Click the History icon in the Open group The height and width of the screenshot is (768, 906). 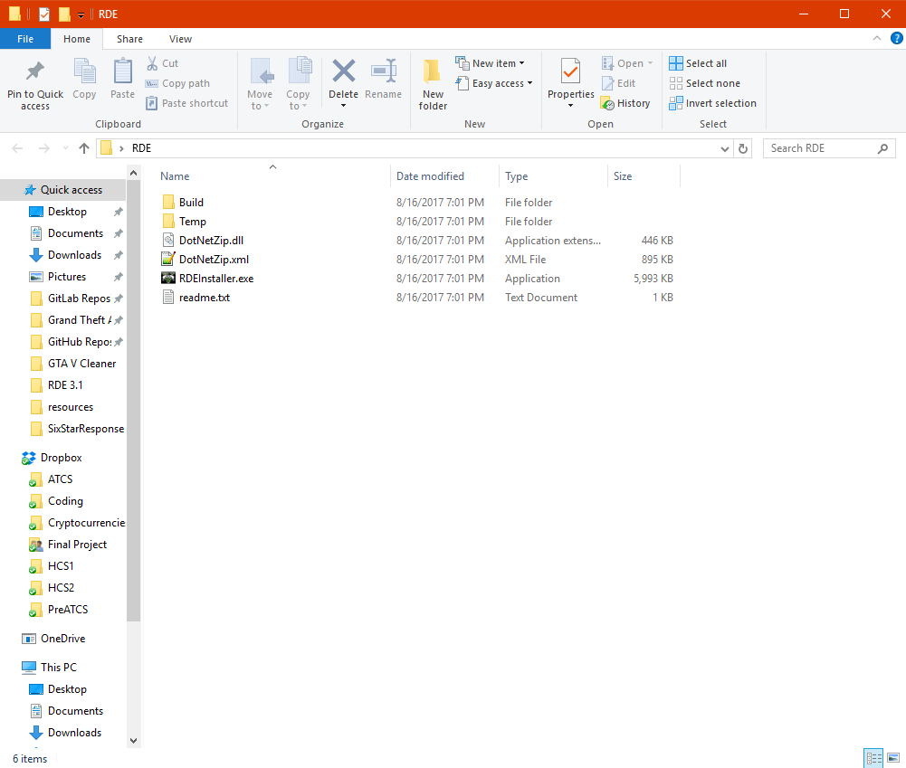coord(606,103)
